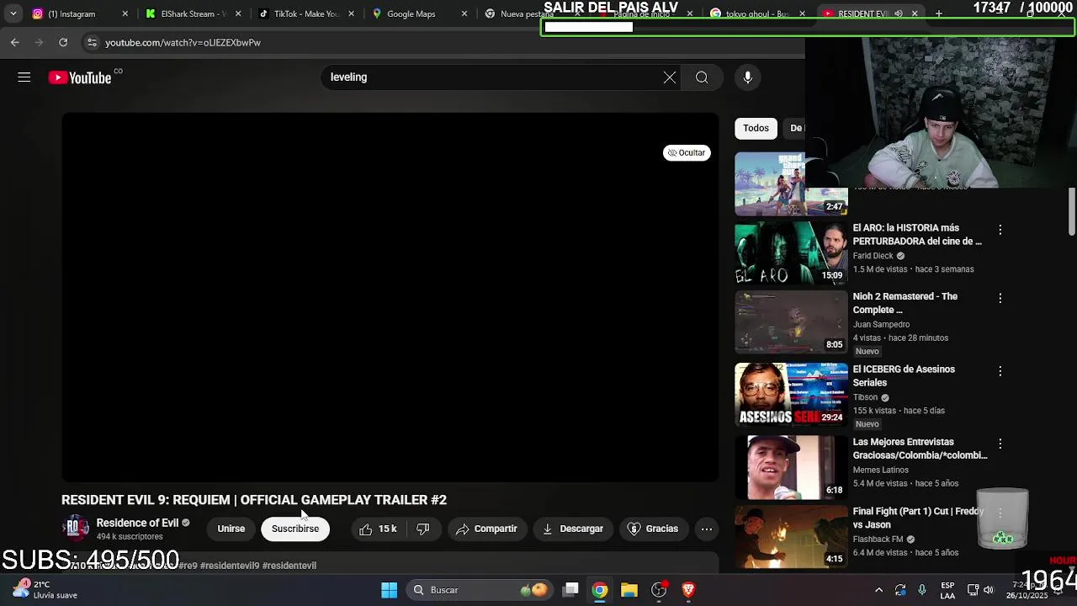Clear the search box text with X
The image size is (1077, 606).
669,77
